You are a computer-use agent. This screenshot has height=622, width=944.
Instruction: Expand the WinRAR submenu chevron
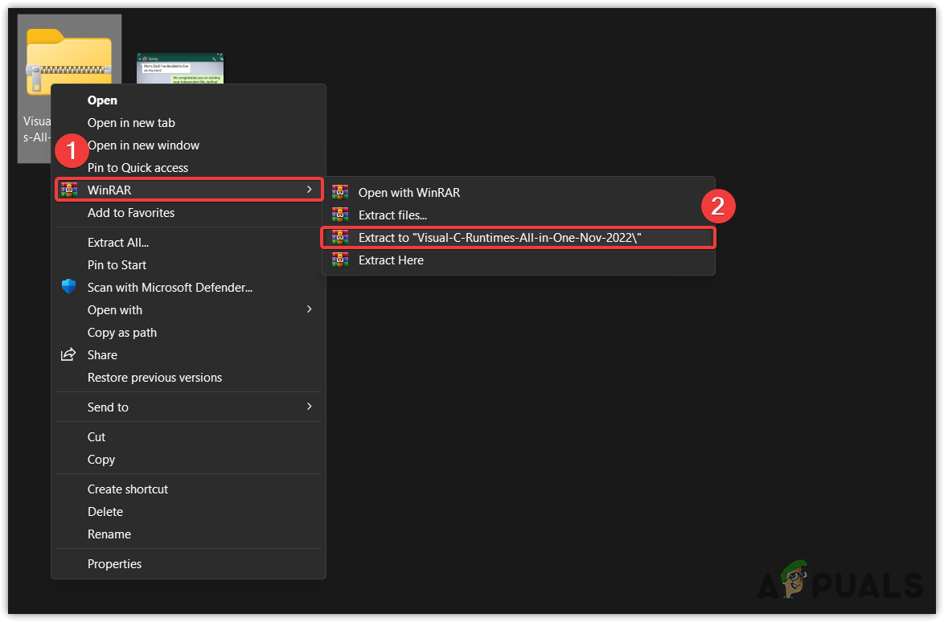tap(309, 189)
